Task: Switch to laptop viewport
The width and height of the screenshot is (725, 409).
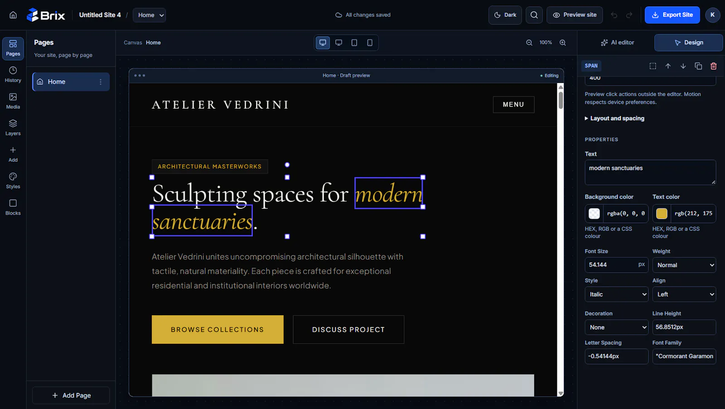Action: click(x=338, y=43)
